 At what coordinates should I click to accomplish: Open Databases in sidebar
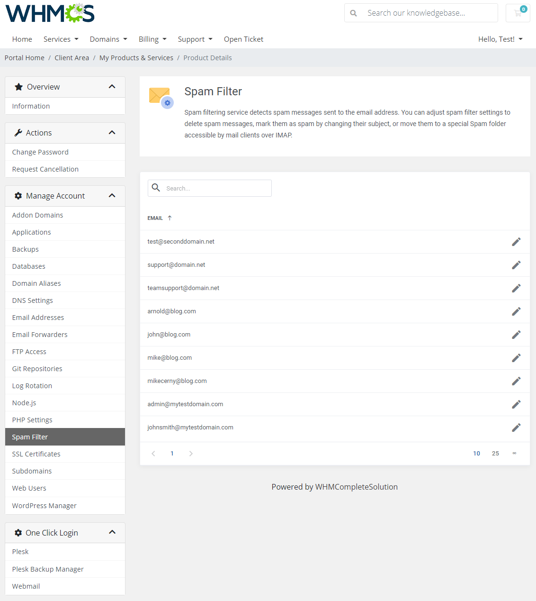[65, 266]
